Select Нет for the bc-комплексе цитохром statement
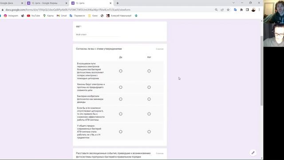284x160 pixels. point(149,114)
